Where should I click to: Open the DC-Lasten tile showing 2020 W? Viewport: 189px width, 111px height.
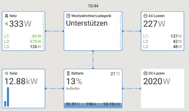[162, 88]
